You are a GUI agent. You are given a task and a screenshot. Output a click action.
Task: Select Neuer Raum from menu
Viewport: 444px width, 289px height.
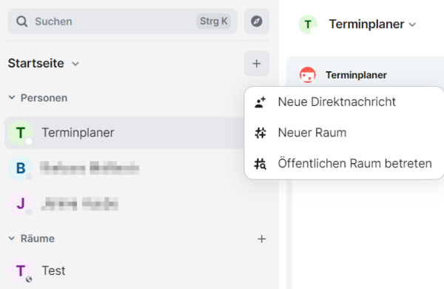point(344,133)
